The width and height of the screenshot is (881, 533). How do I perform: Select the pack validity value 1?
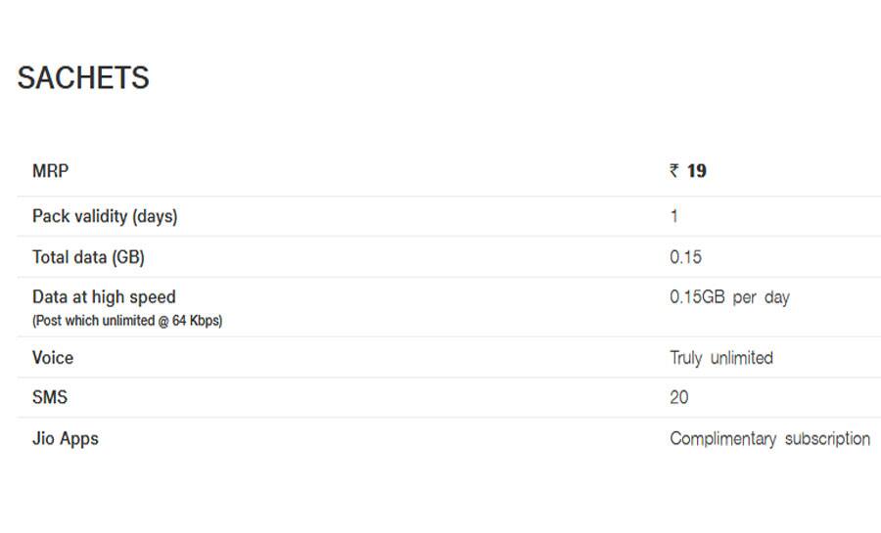(x=674, y=216)
